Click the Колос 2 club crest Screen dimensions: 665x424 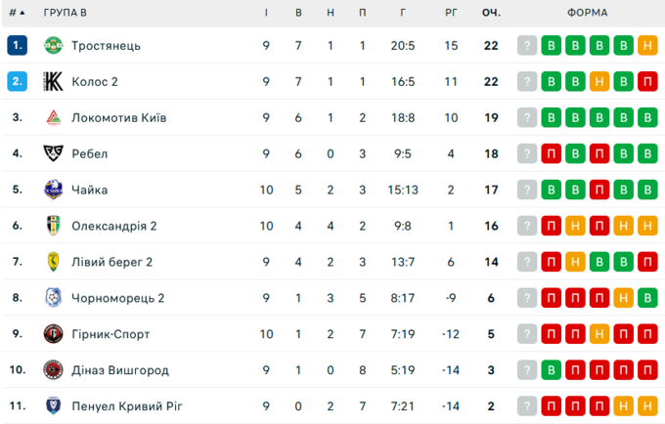pos(53,82)
